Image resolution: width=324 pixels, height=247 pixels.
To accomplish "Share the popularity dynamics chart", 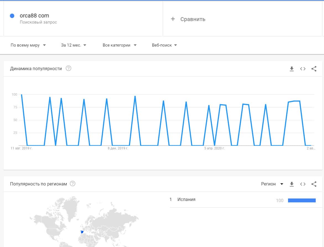I will click(x=314, y=69).
